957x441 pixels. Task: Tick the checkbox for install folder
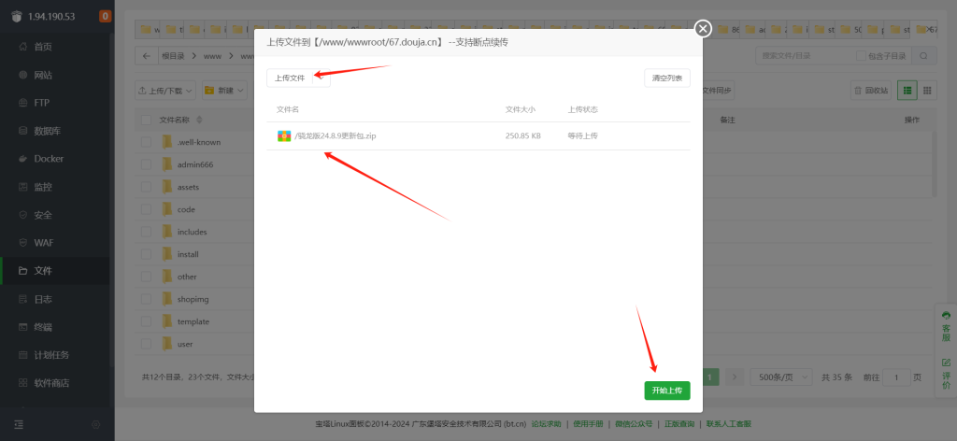tap(146, 254)
